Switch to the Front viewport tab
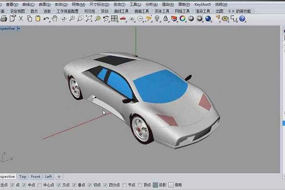285x190 pixels. pyautogui.click(x=36, y=177)
